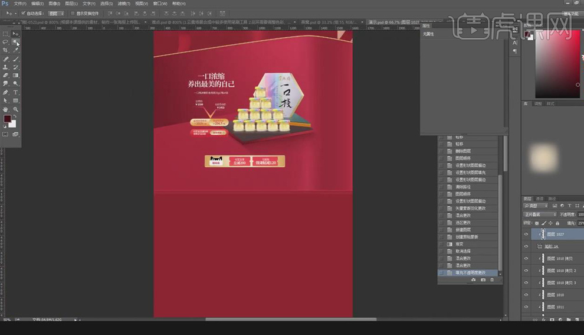The image size is (584, 335).
Task: Hide layer 图层 1010 拷贝 2
Action: [x=526, y=271]
